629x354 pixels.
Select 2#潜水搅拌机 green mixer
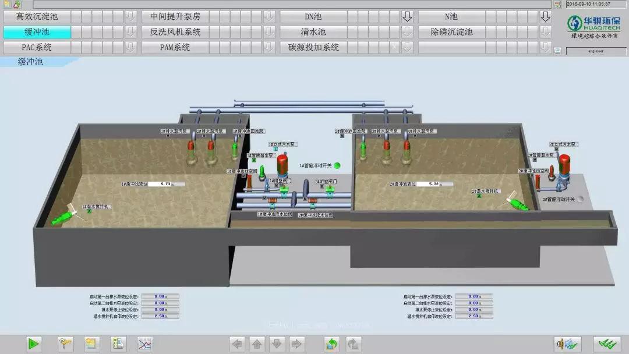(518, 203)
